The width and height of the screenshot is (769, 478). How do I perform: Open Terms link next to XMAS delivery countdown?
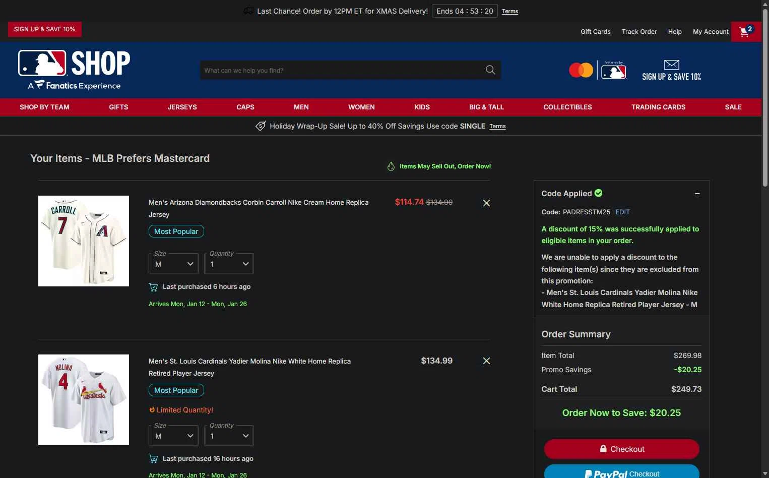pyautogui.click(x=510, y=11)
